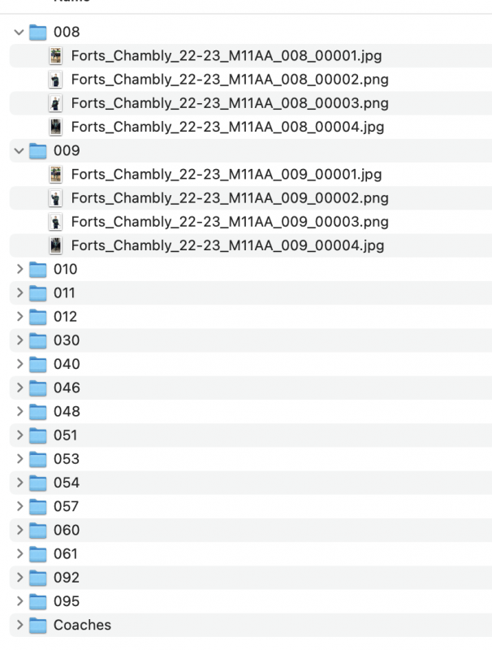Click the 030 folder icon
This screenshot has height=650, width=492.
37,340
